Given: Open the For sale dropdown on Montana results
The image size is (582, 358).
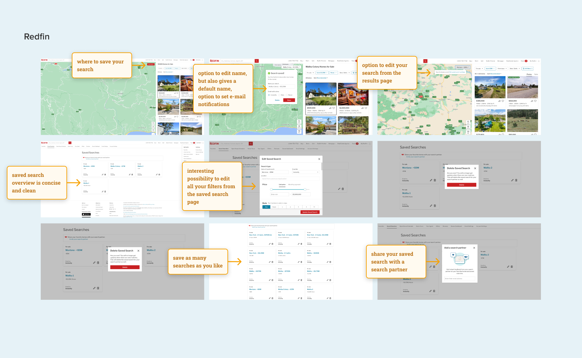Looking at the screenshot, I should (x=479, y=69).
